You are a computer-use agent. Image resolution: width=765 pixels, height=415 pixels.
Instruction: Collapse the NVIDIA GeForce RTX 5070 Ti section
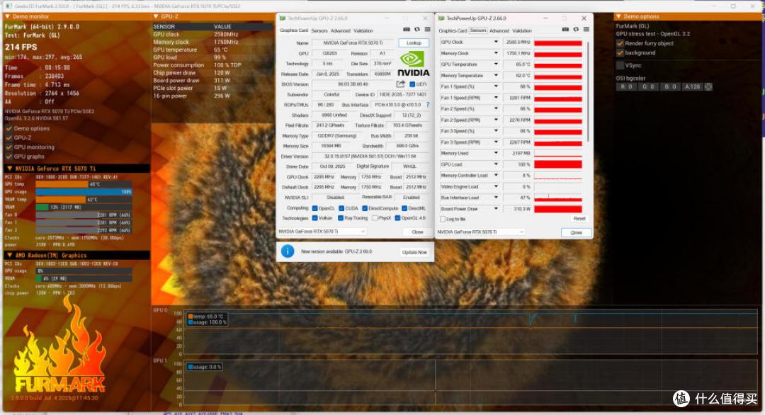9,169
